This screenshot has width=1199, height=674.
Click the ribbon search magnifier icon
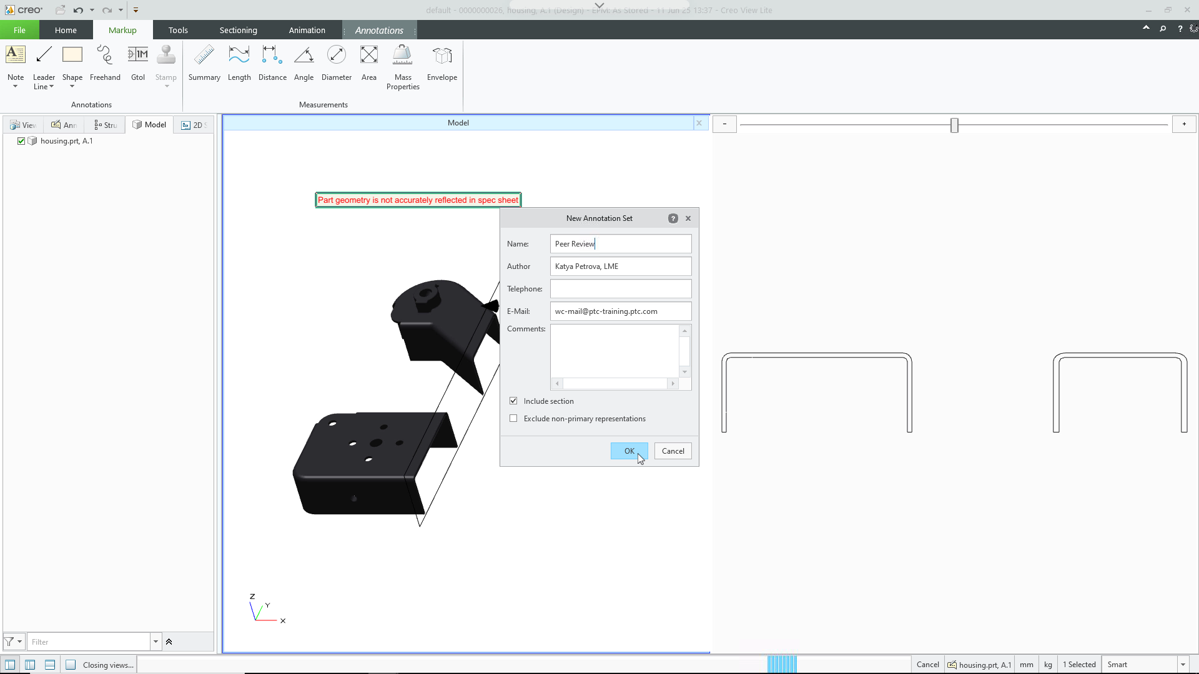click(x=1163, y=29)
